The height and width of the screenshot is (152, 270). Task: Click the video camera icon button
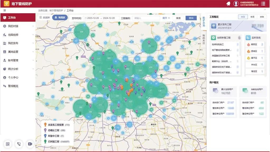point(30,144)
